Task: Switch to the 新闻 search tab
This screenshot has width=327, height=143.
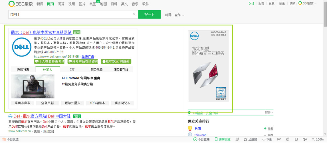Action: (40, 4)
